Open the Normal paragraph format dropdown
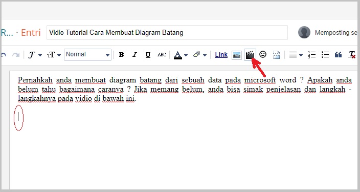 click(x=87, y=55)
